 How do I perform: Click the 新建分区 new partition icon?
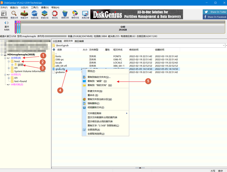point(45,14)
